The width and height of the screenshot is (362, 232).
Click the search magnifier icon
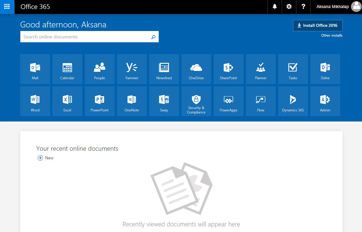click(153, 37)
